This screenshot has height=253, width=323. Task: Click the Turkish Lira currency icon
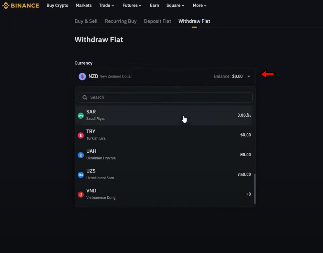click(80, 135)
